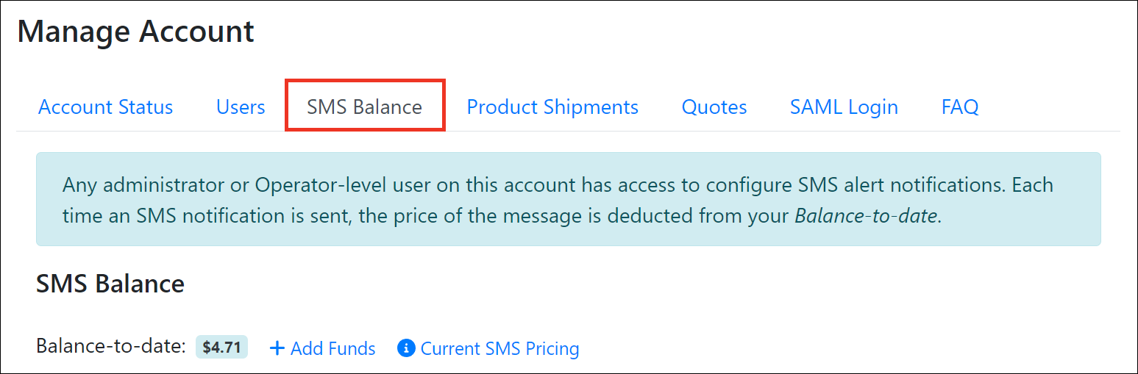Image resolution: width=1138 pixels, height=374 pixels.
Task: Click the Balance-to-date label before the amount
Action: tap(110, 346)
